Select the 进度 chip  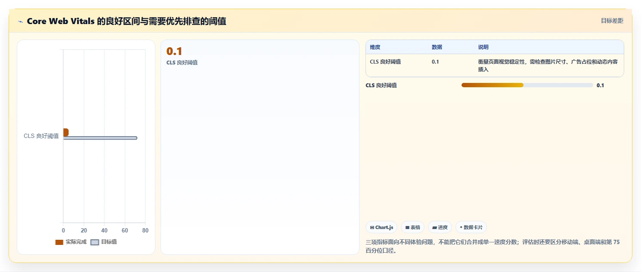point(440,227)
